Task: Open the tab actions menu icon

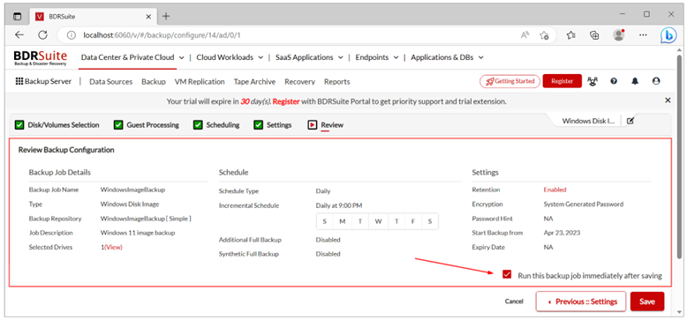Action: click(17, 16)
